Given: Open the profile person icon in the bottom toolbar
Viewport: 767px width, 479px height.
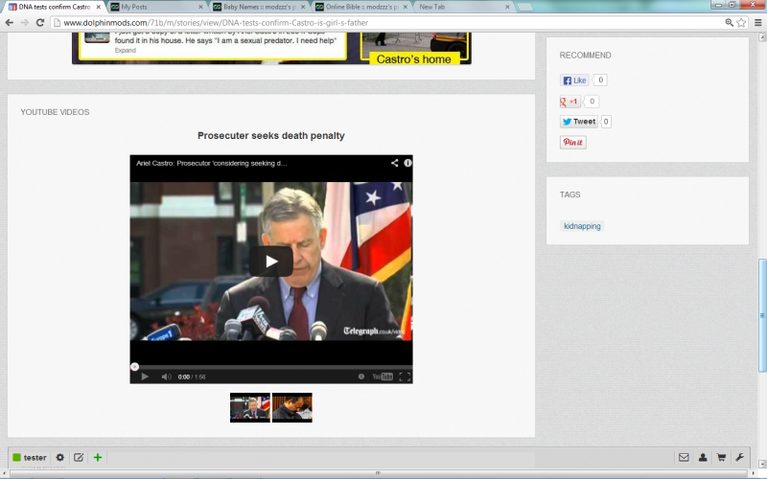Looking at the screenshot, I should (703, 458).
